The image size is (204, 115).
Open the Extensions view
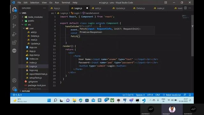[14, 42]
